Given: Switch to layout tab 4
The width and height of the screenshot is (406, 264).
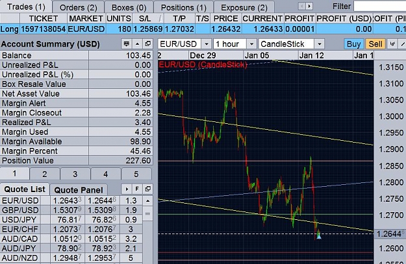Looking at the screenshot, I should 106,174.
